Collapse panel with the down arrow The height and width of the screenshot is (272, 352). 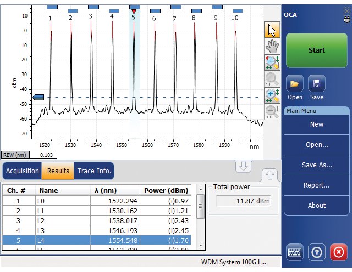[x=243, y=166]
